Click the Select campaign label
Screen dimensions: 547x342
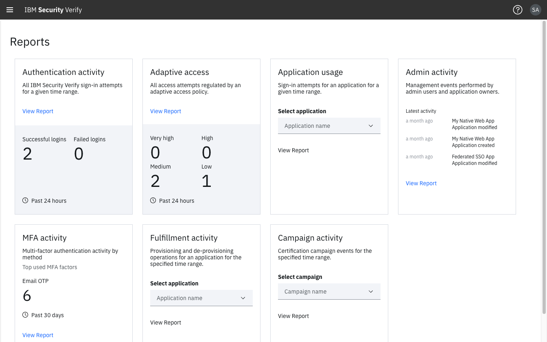pyautogui.click(x=300, y=277)
